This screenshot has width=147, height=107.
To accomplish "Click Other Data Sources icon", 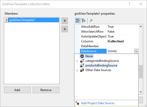I will click(x=82, y=70).
